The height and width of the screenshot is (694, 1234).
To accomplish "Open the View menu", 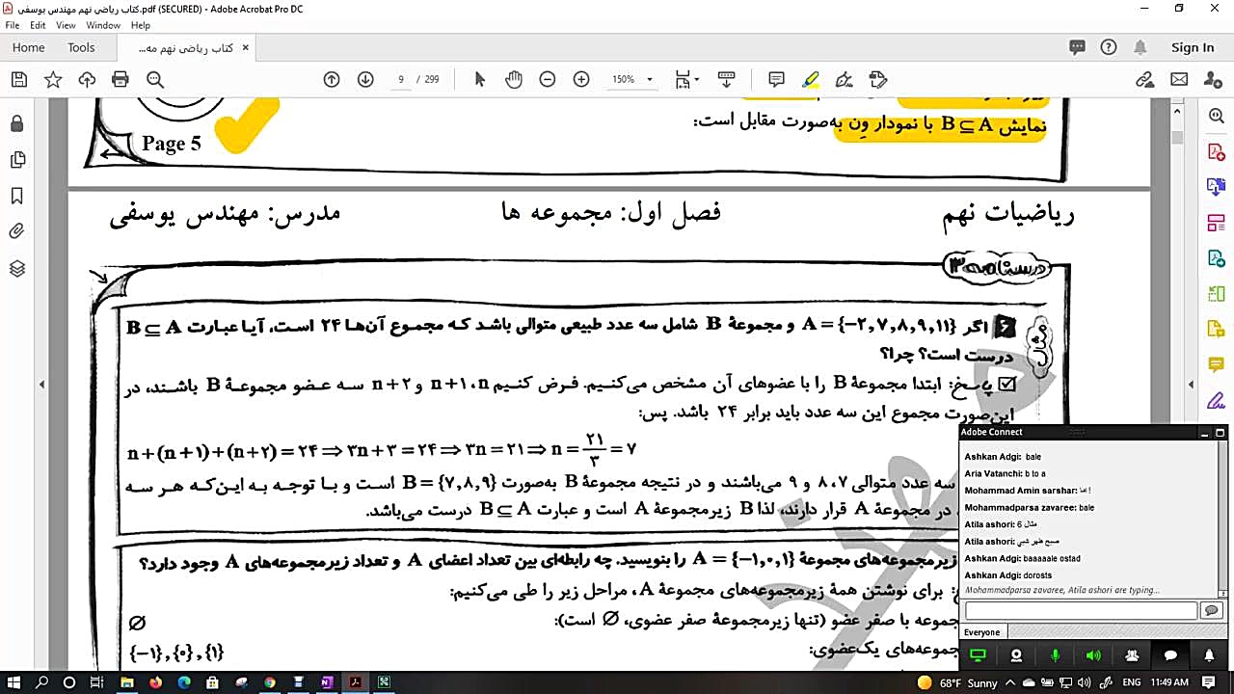I will (66, 25).
